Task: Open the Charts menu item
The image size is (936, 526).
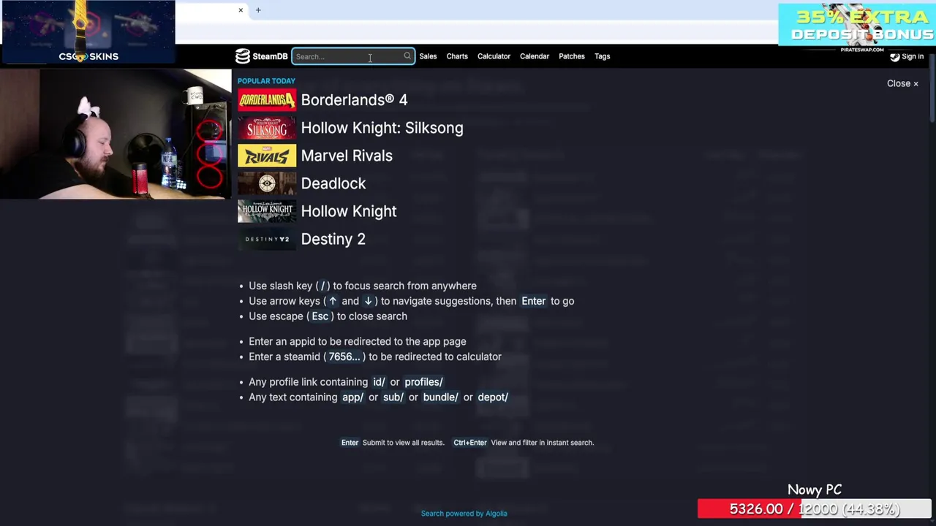Action: [x=457, y=56]
